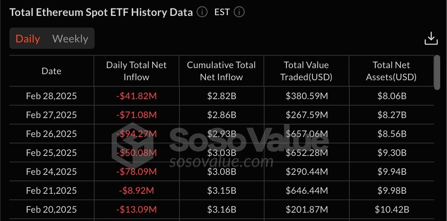This screenshot has height=221, width=447.
Task: Click the Total Net Assets(USD) header
Action: 391,71
